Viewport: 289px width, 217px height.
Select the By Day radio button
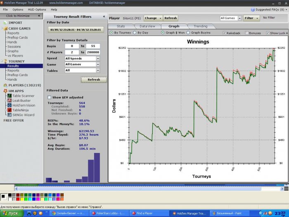pyautogui.click(x=135, y=33)
